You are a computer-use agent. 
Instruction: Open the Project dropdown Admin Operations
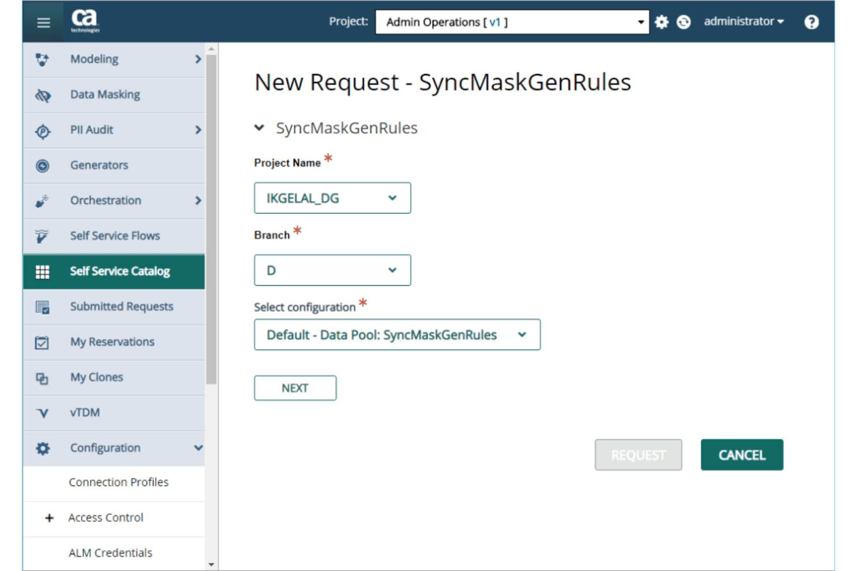pyautogui.click(x=512, y=22)
